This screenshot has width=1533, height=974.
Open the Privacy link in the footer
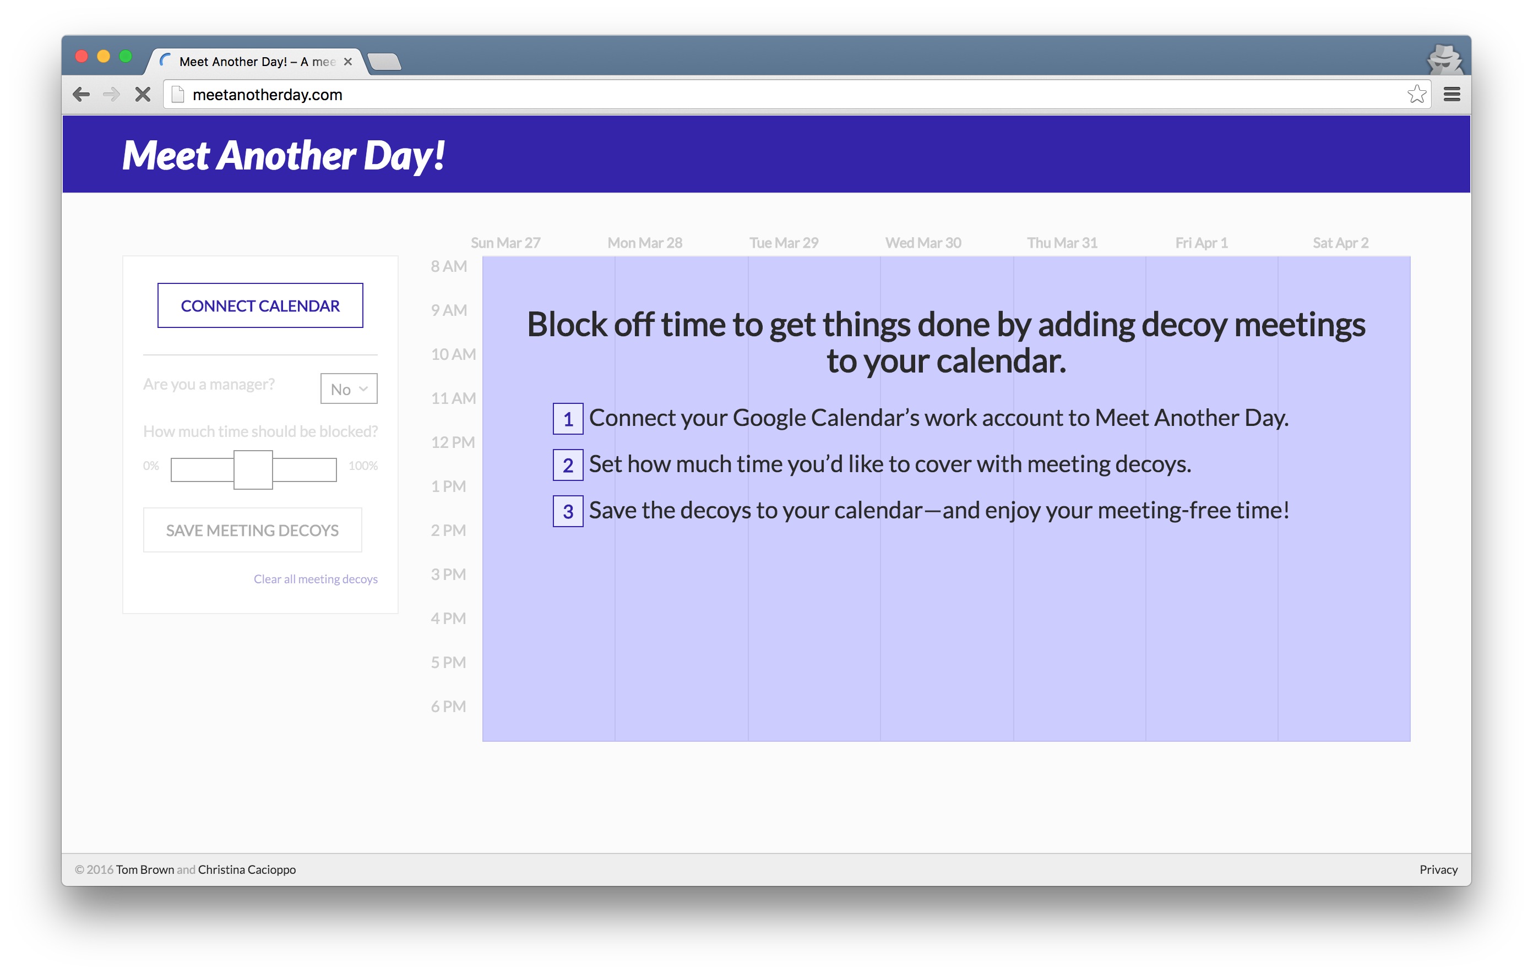coord(1438,869)
